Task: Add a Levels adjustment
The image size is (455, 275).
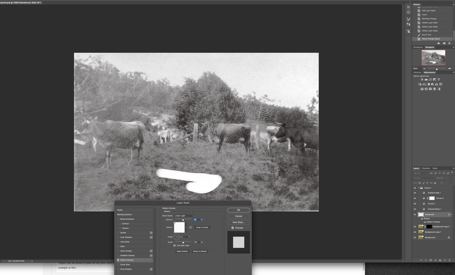Action: point(426,79)
